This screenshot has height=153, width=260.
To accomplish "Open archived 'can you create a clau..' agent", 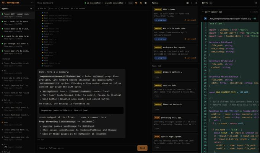I will [x=17, y=79].
